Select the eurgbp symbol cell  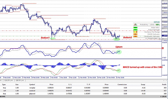tap(32, 88)
